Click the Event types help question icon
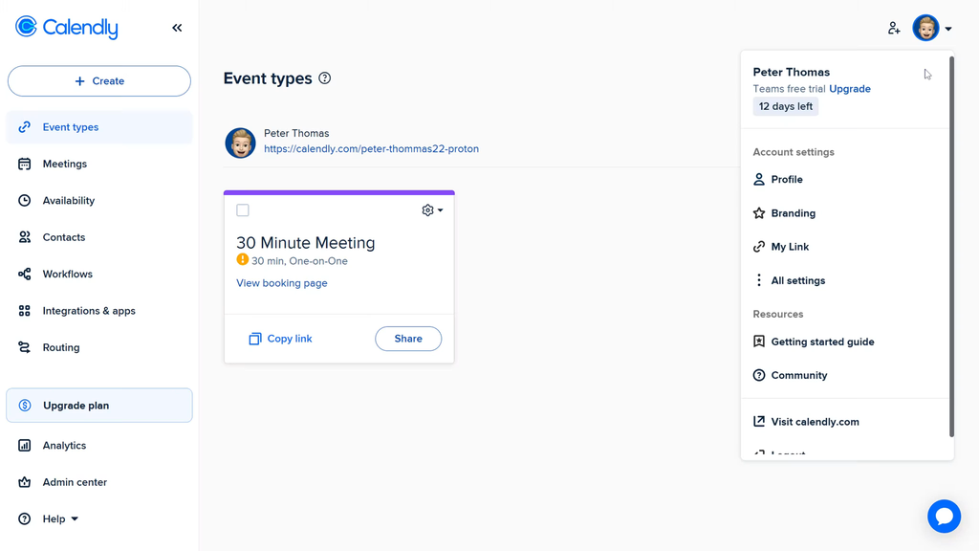This screenshot has height=551, width=979. point(325,78)
